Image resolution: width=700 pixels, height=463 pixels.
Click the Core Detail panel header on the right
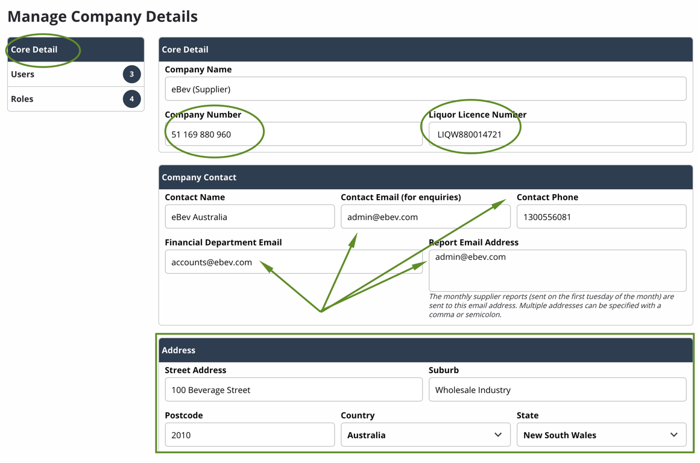(x=426, y=49)
